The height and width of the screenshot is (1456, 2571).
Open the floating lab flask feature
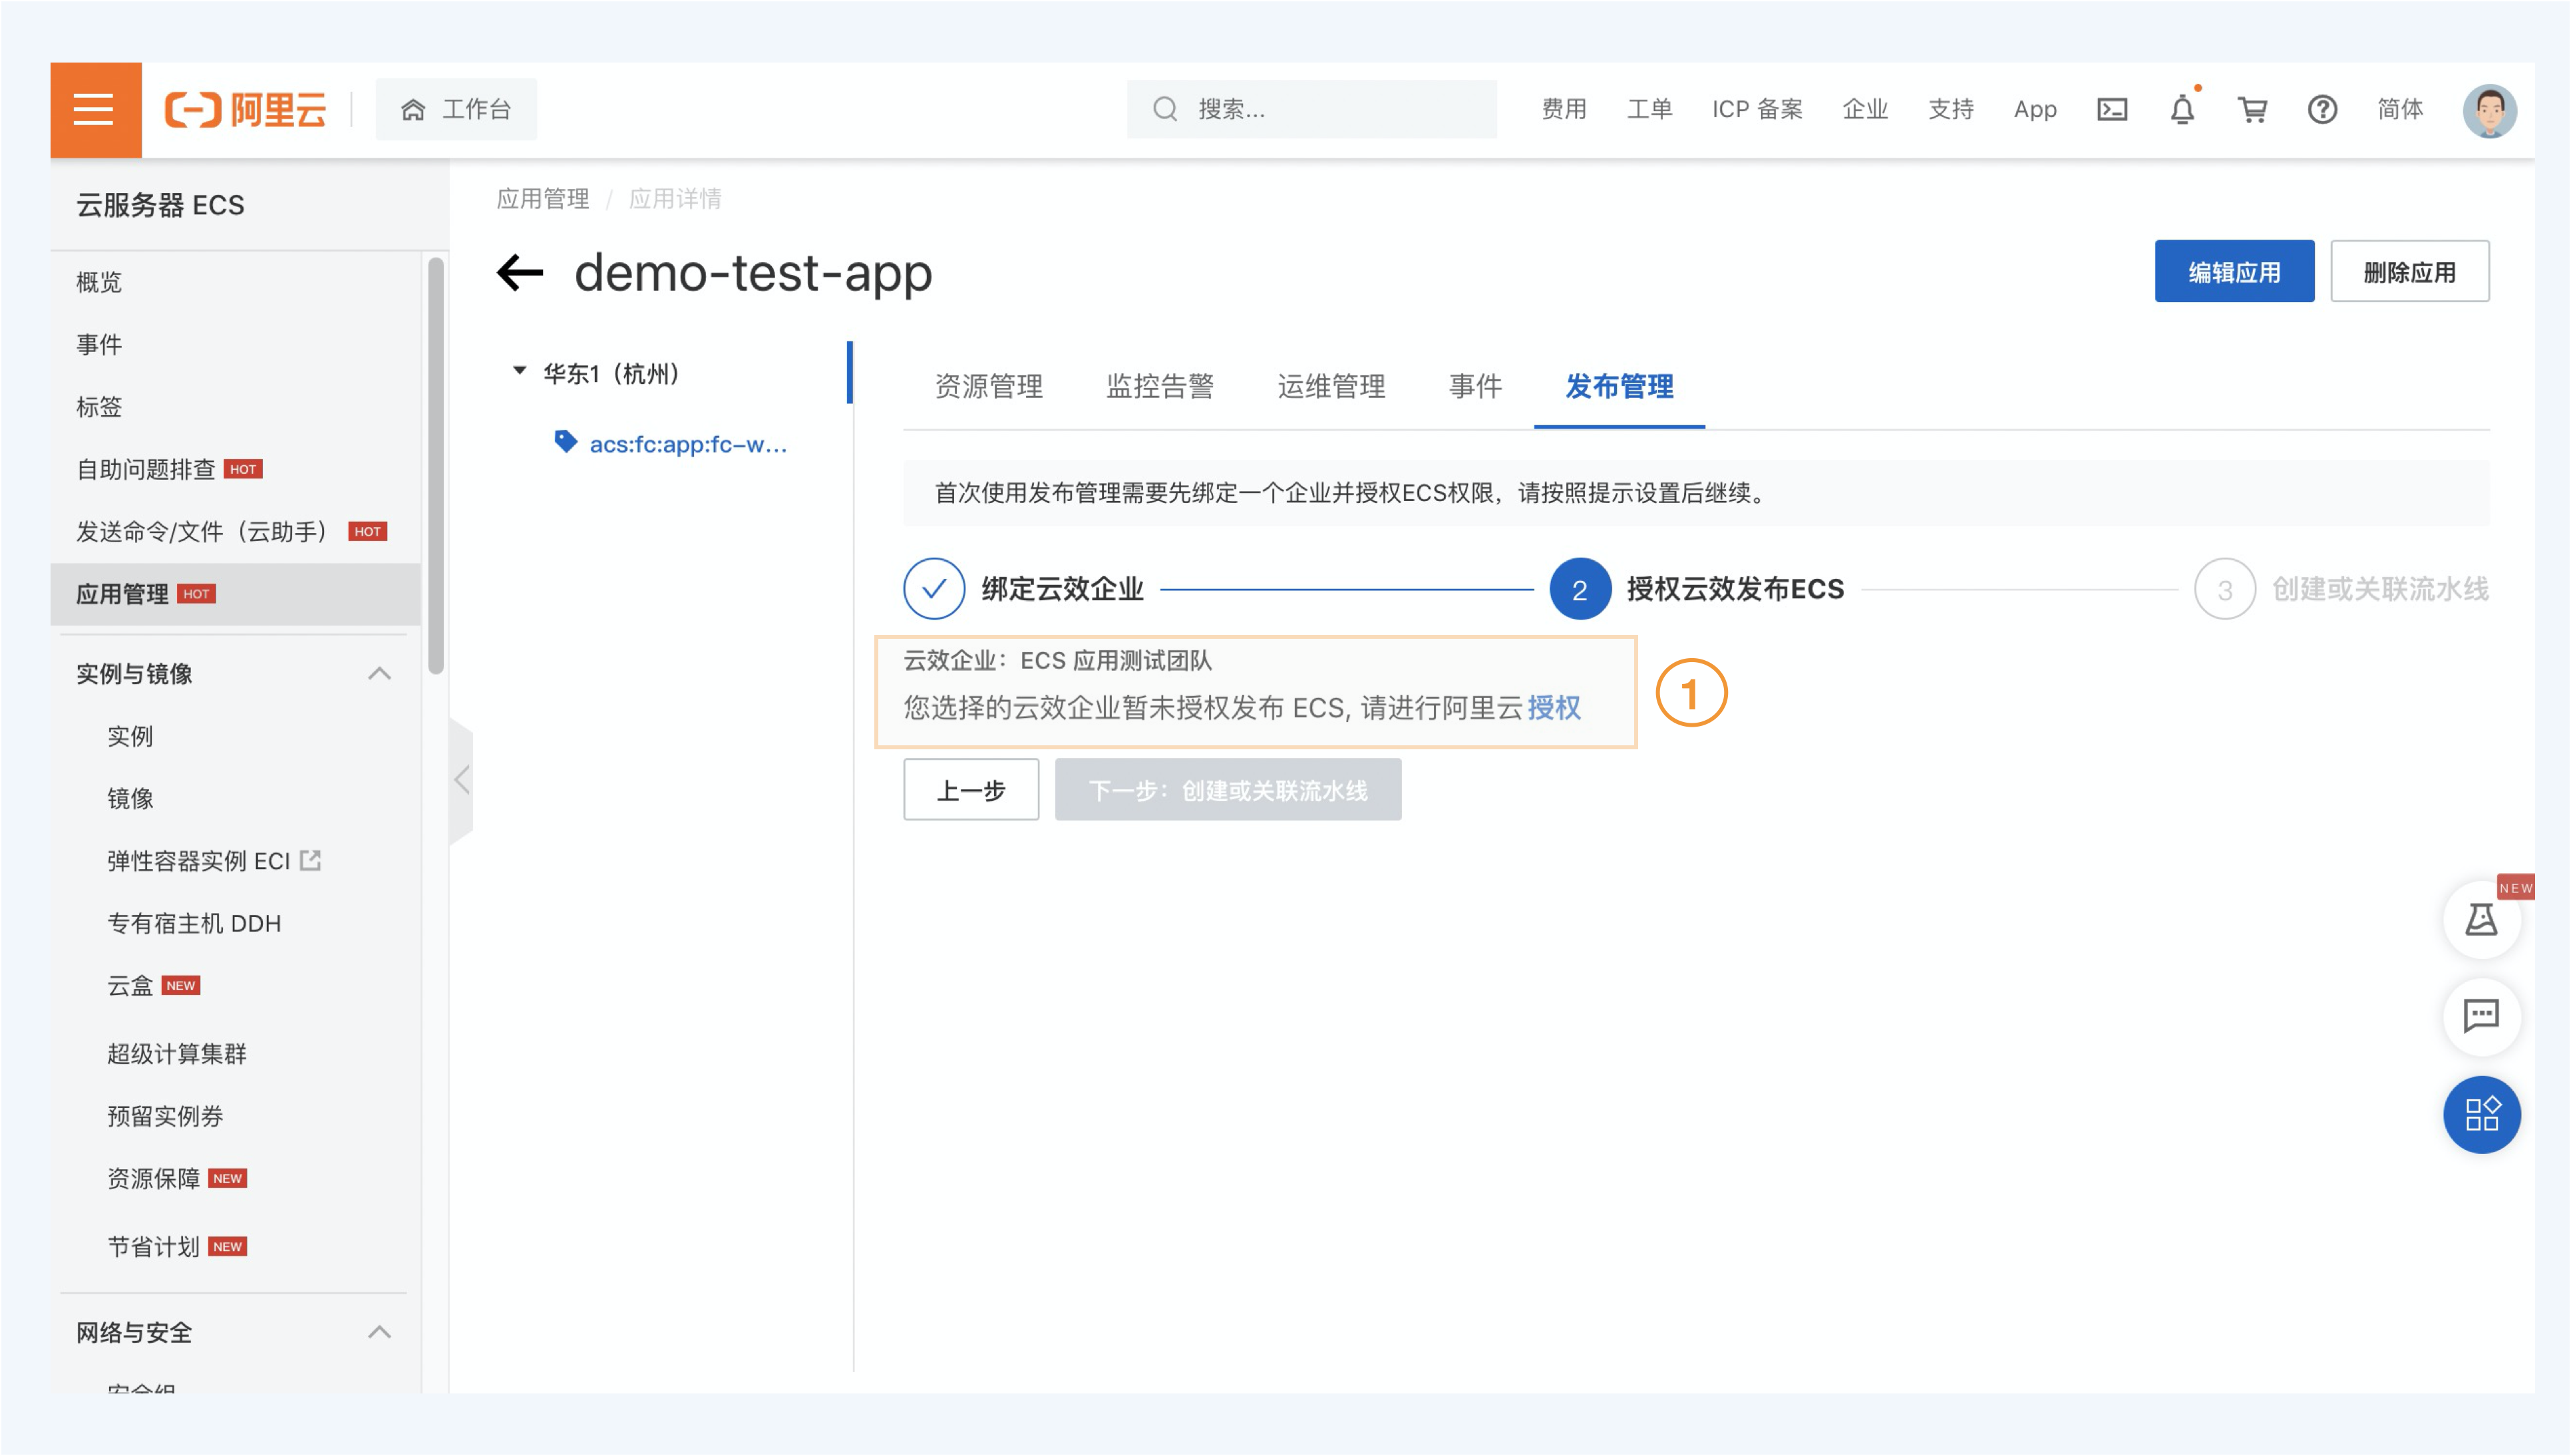tap(2481, 919)
